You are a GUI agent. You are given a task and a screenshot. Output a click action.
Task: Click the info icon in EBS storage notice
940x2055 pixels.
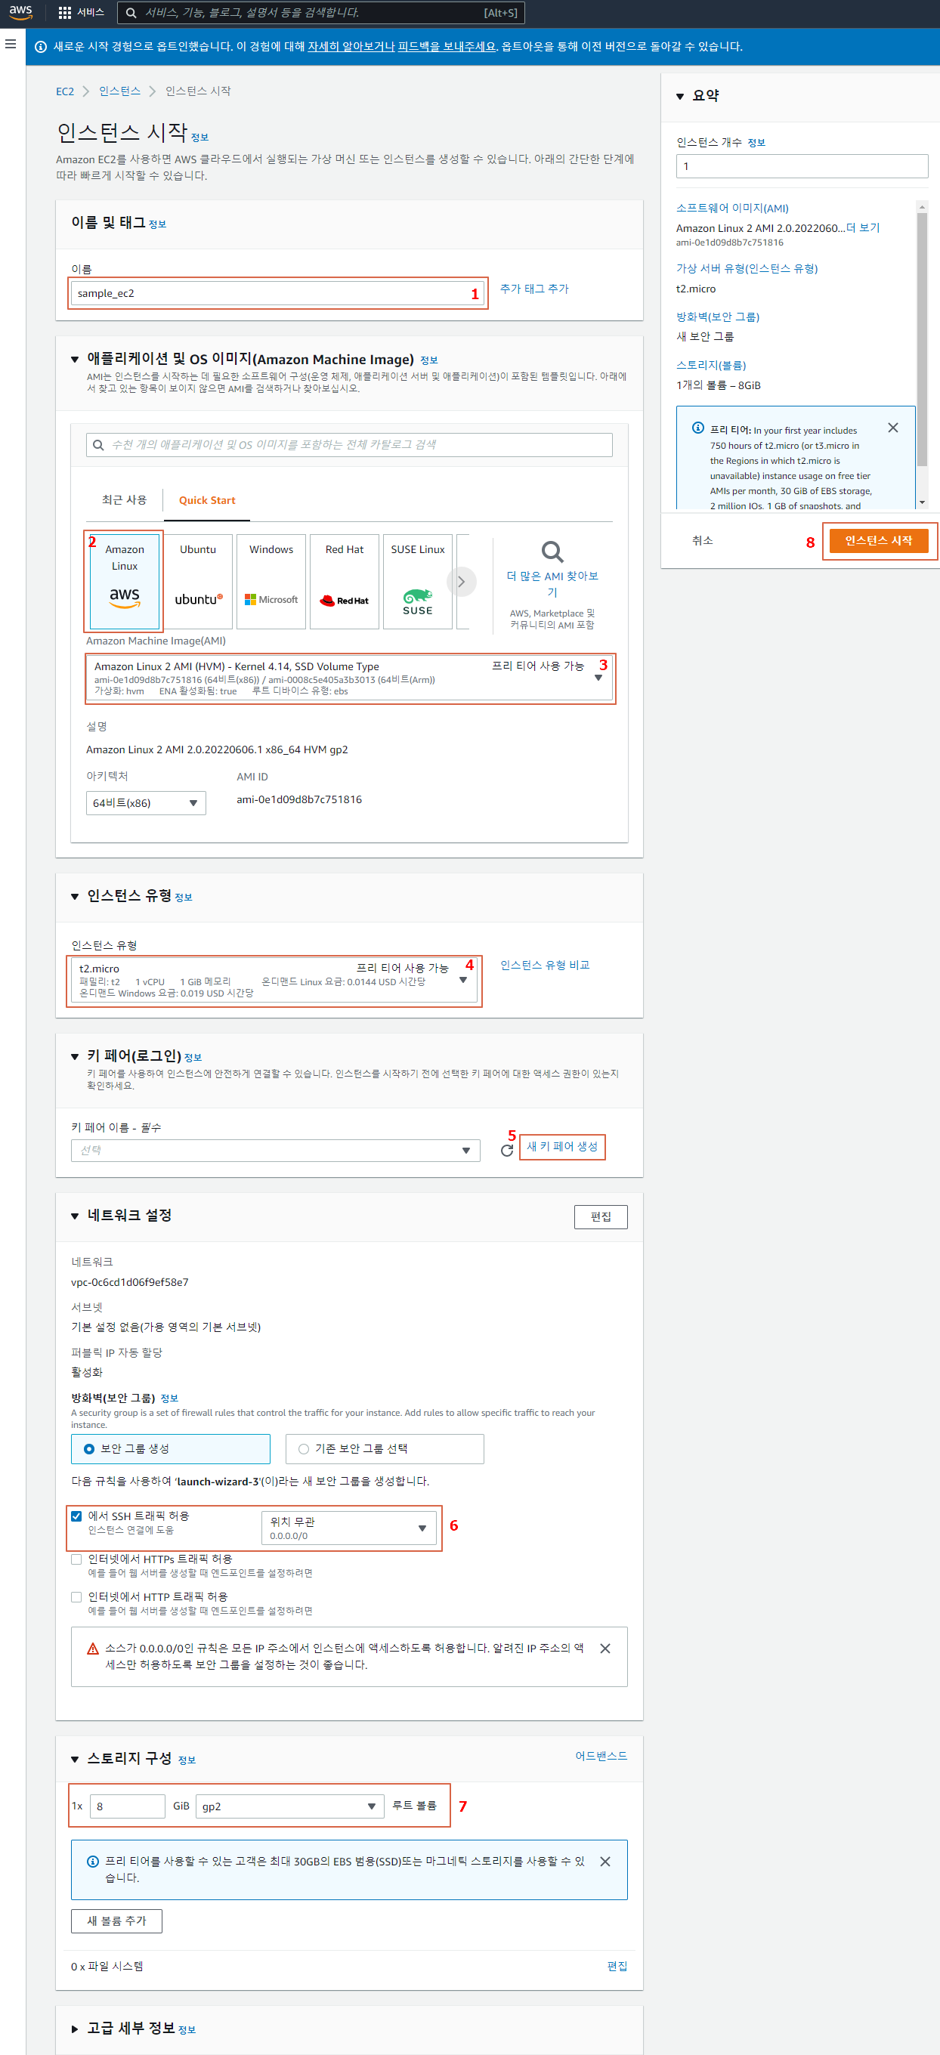(92, 1861)
